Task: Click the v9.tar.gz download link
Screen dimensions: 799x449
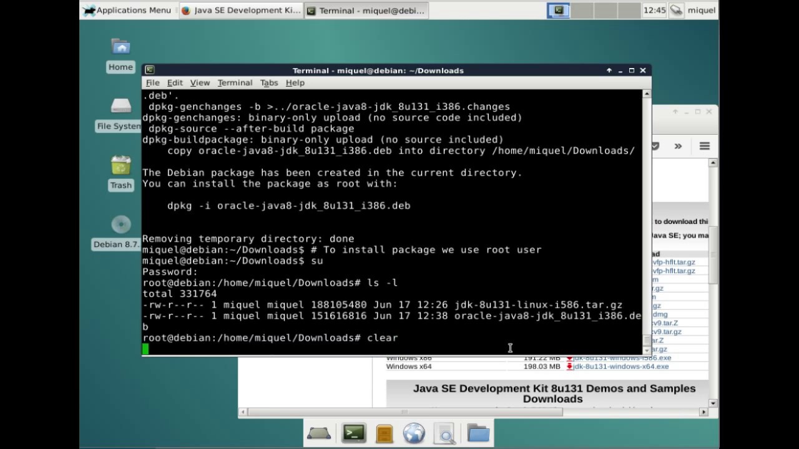Action: pos(667,332)
